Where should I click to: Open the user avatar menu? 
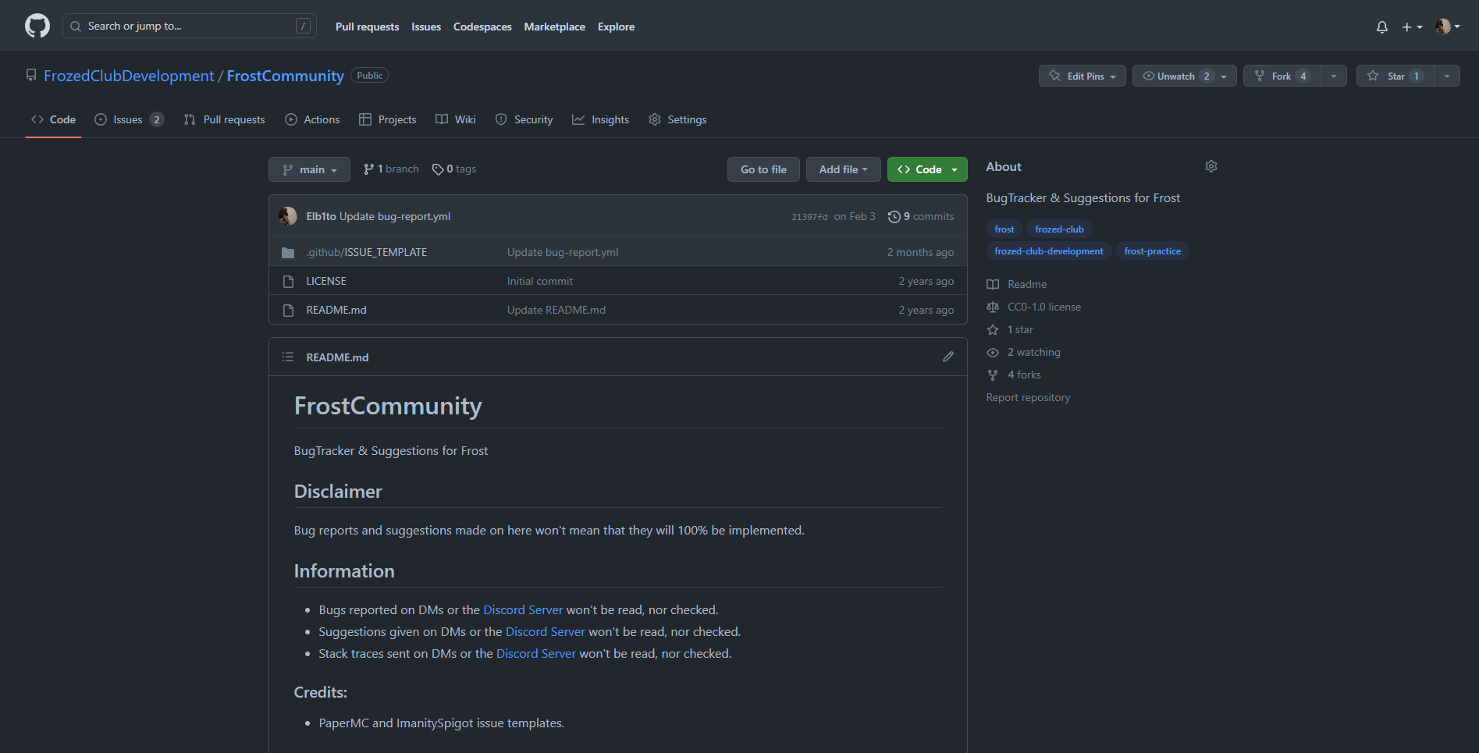click(1446, 27)
